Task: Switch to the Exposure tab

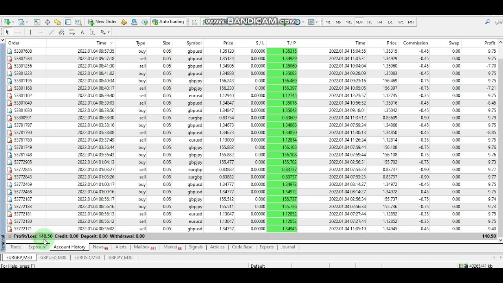Action: [x=37, y=247]
